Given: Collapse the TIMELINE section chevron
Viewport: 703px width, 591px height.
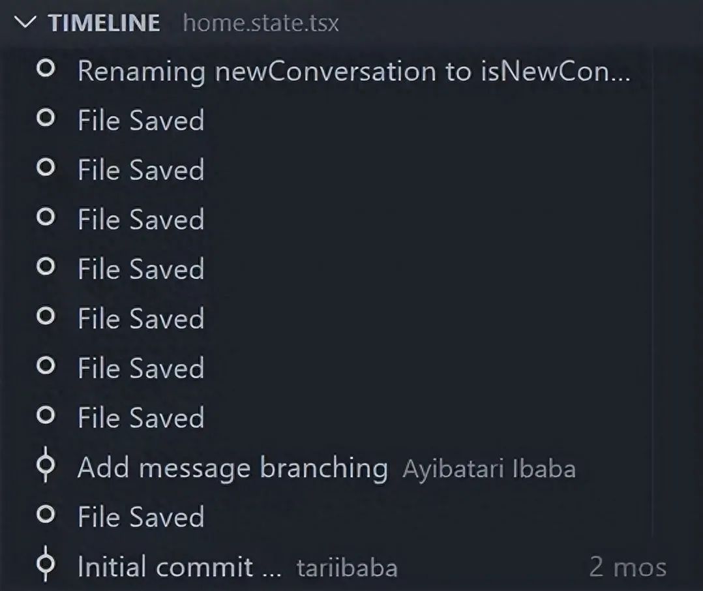Looking at the screenshot, I should point(26,23).
